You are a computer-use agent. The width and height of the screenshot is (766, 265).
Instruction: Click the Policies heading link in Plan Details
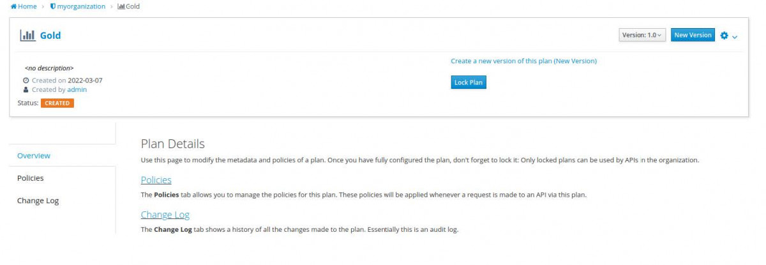pos(156,180)
